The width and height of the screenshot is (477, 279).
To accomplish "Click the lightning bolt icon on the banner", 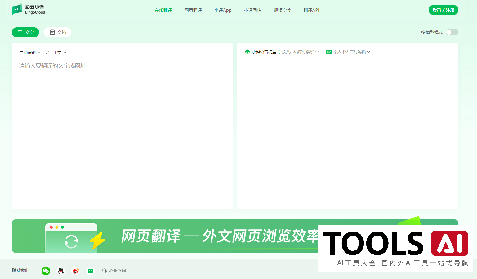I will 98,240.
